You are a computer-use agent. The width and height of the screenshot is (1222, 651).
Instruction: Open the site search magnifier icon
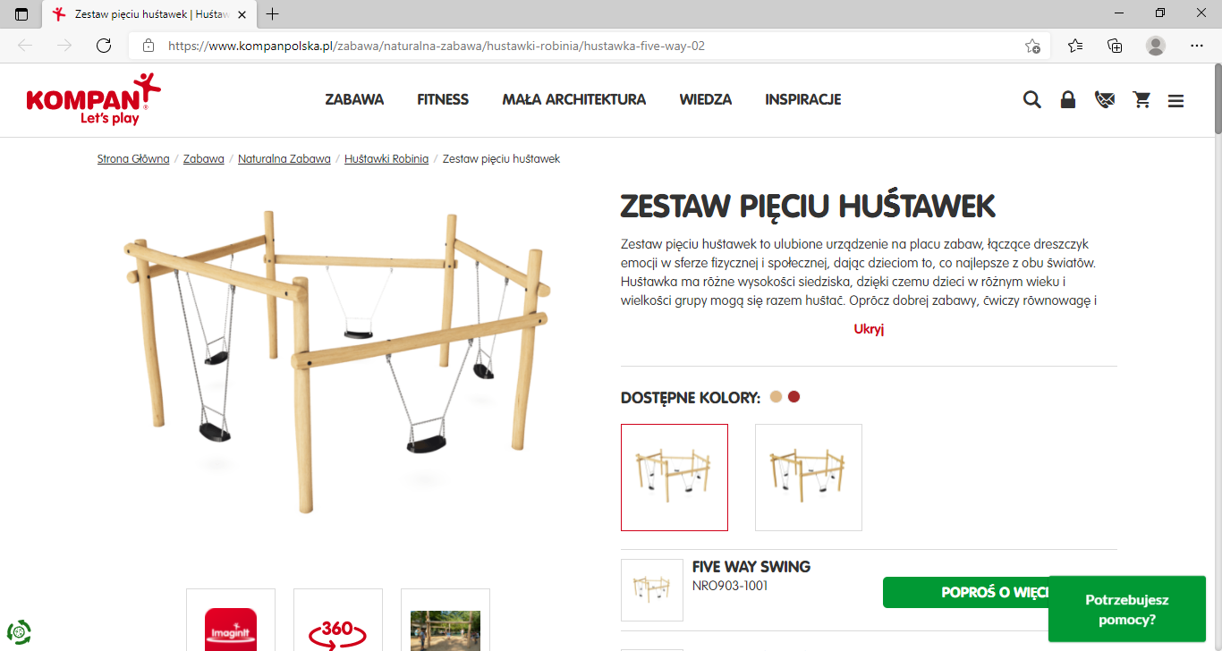tap(1031, 100)
